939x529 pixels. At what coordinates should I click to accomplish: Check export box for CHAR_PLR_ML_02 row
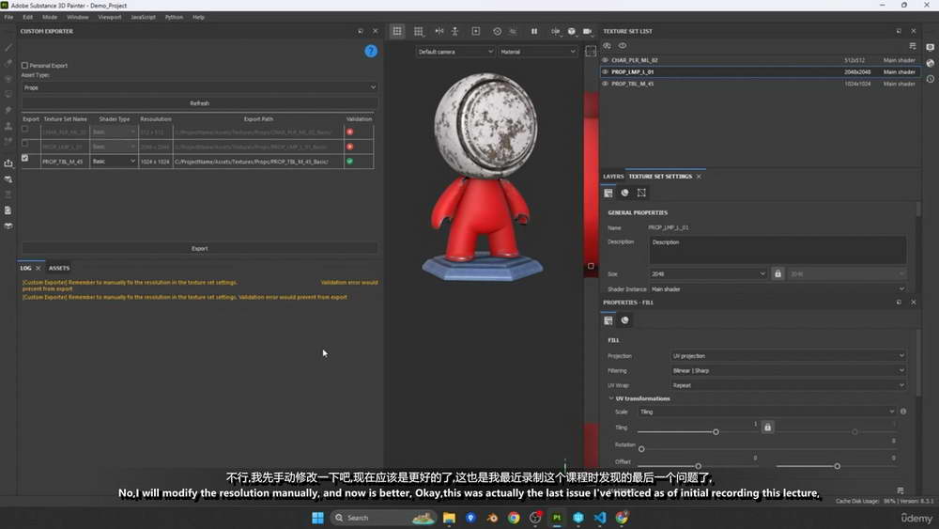coord(24,129)
